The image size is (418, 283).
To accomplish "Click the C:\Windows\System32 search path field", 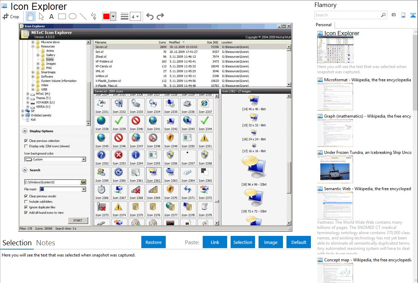I will click(x=52, y=182).
